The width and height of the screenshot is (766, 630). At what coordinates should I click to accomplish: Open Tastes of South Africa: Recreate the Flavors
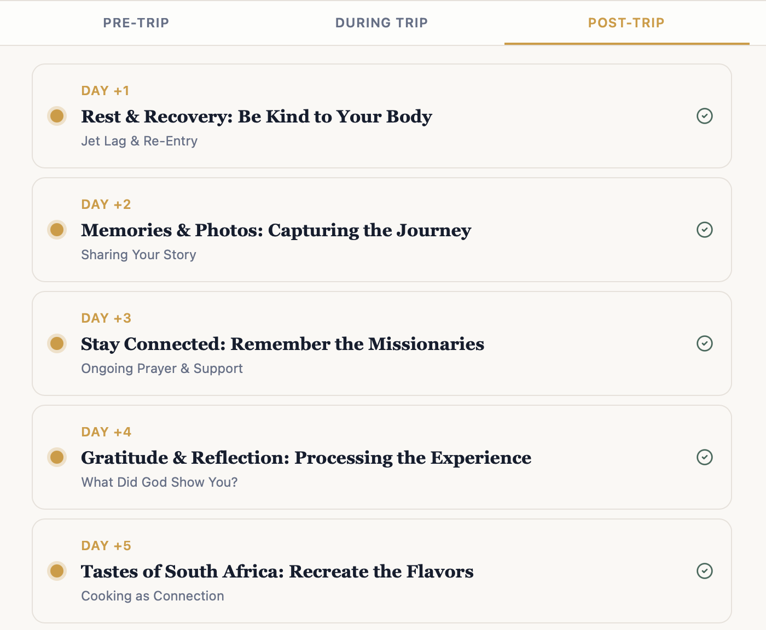277,571
